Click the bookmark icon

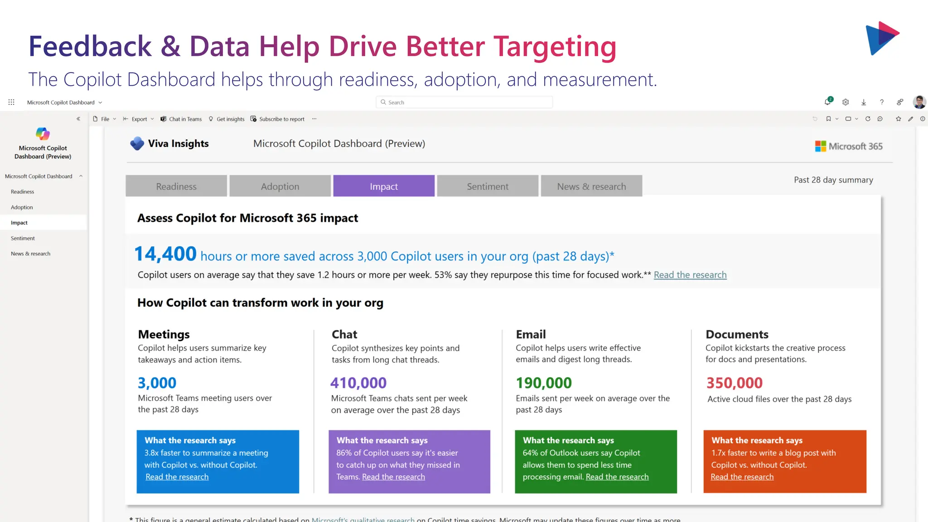(828, 119)
